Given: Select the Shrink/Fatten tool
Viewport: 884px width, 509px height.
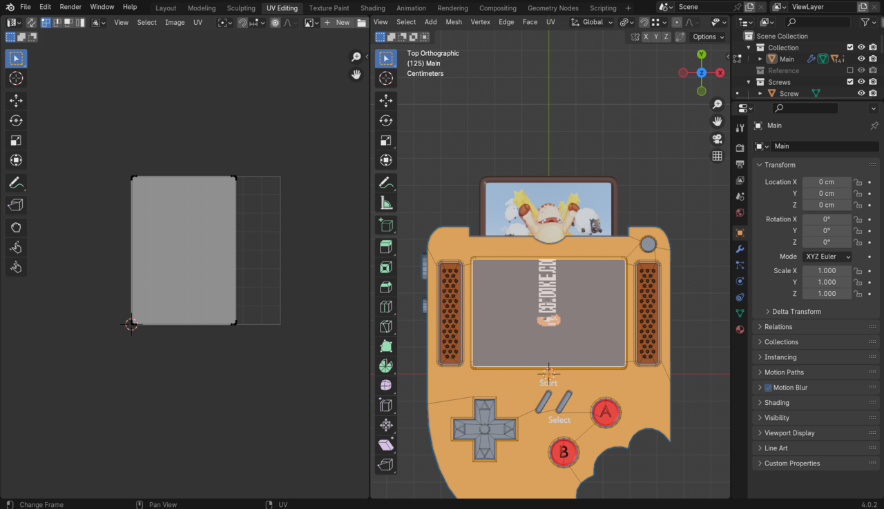Looking at the screenshot, I should pos(386,426).
